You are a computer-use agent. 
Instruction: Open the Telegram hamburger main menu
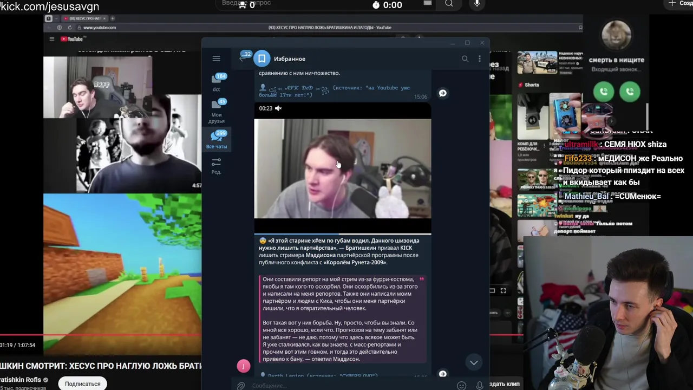click(x=216, y=58)
